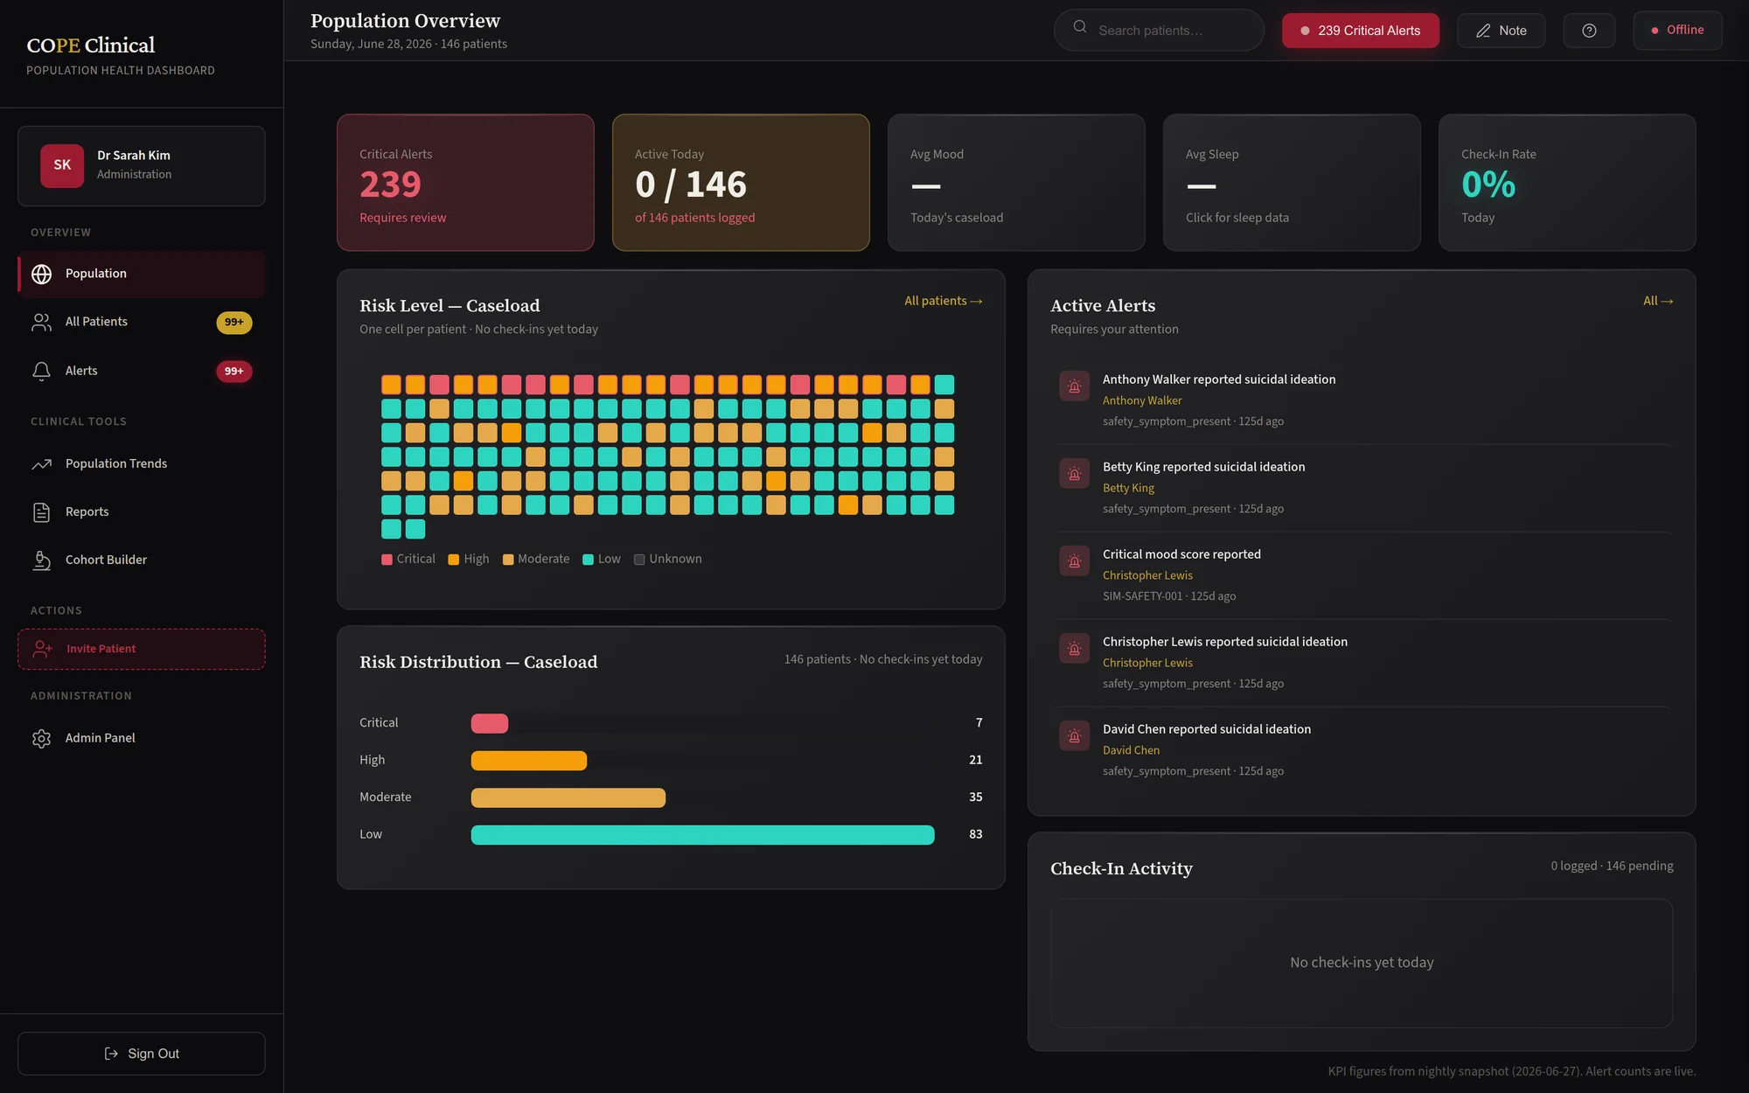The height and width of the screenshot is (1093, 1749).
Task: Open the Critical Alerts 239 card
Action: 465,183
